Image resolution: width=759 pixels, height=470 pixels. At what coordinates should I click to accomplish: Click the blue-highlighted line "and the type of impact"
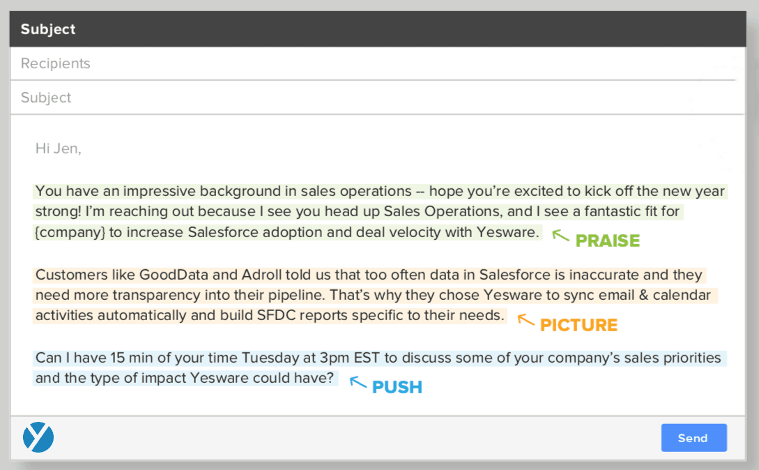[185, 379]
